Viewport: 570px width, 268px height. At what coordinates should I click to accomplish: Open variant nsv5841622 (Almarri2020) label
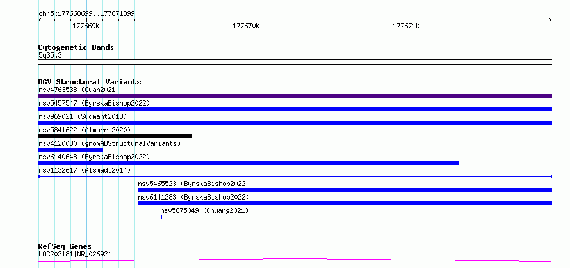(x=85, y=130)
